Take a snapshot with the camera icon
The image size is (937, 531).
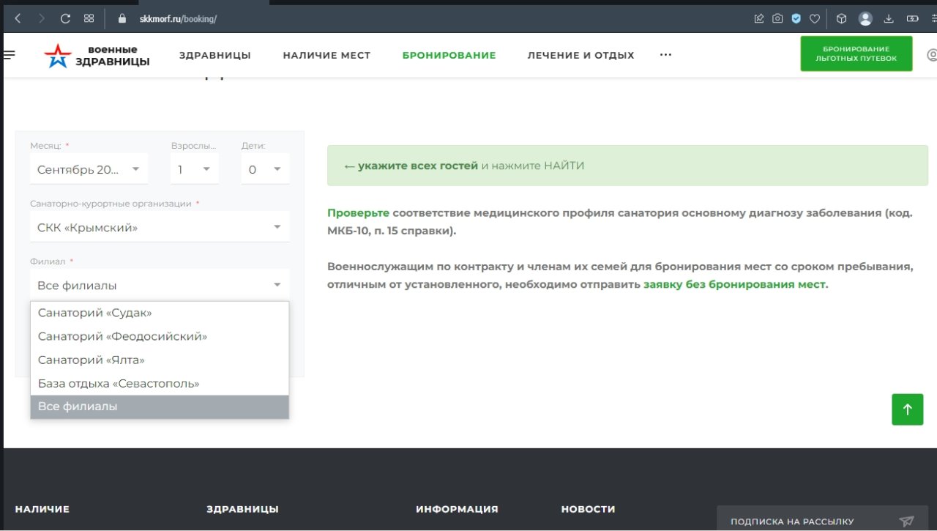[777, 18]
